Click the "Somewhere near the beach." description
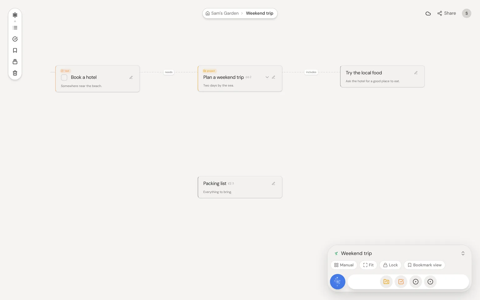 pyautogui.click(x=81, y=86)
